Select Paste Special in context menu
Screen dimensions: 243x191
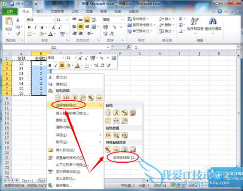click(75, 105)
